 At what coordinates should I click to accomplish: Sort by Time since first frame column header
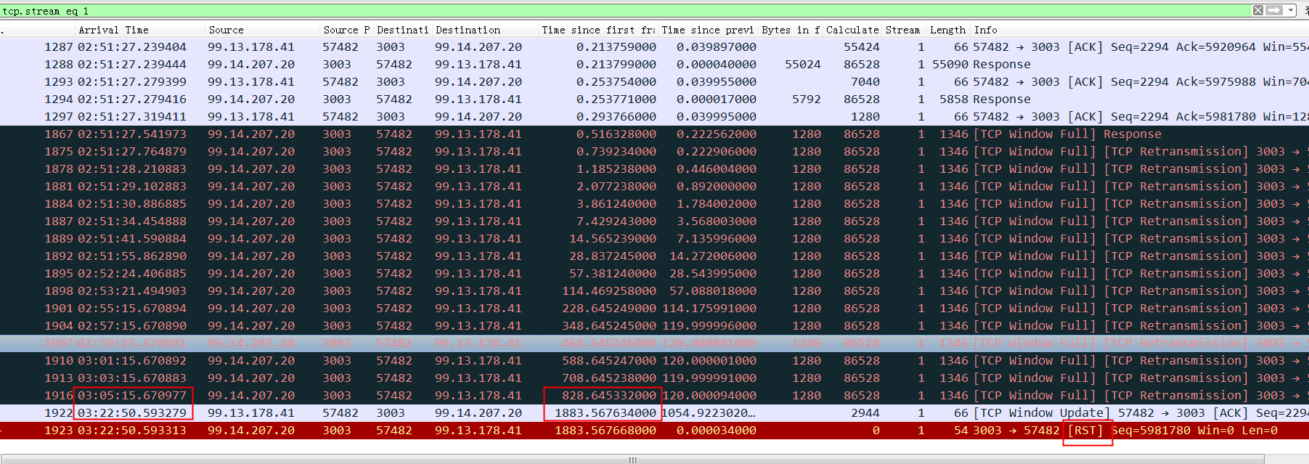(598, 30)
